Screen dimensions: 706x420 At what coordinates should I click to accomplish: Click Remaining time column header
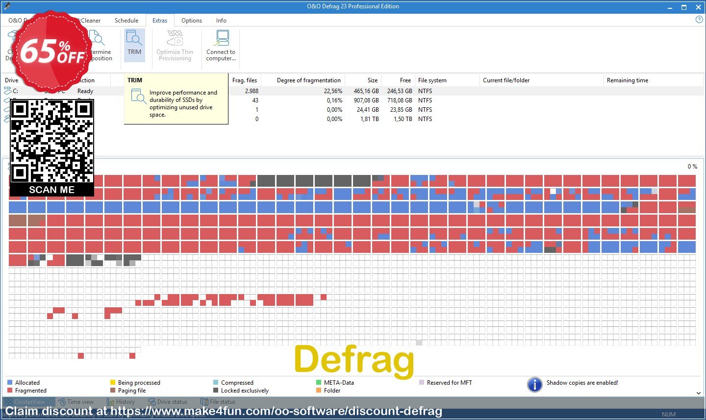pos(628,80)
